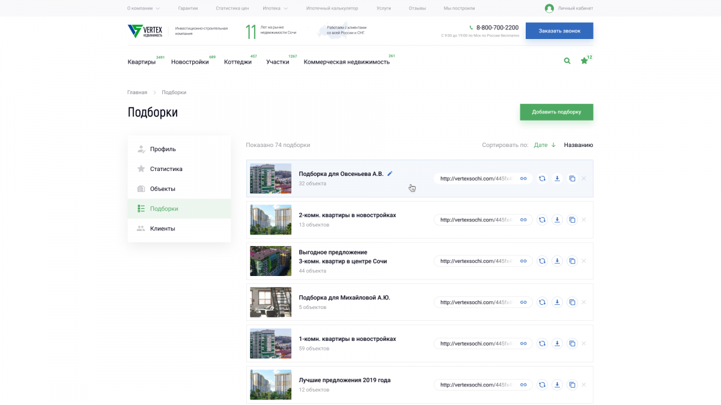Click the Добавить подборку button
The width and height of the screenshot is (721, 405).
click(x=556, y=112)
